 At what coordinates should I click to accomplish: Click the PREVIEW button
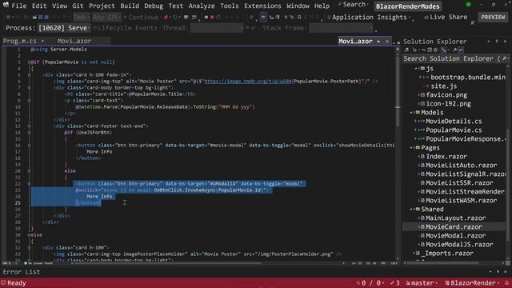tap(493, 17)
